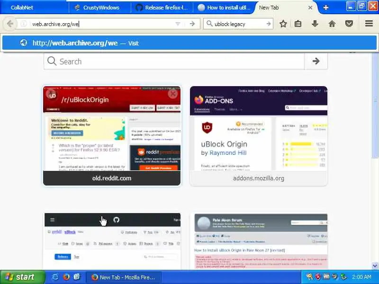Open the Firefox hamburger menu
379x284 pixels.
click(369, 23)
